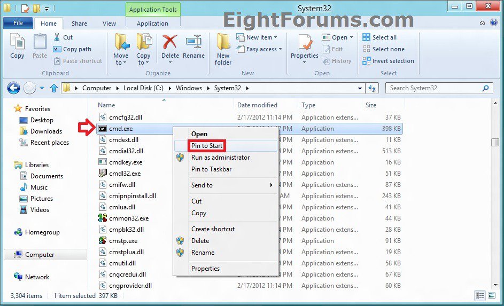Open the Application tools tab
504x306 pixels.
[152, 23]
